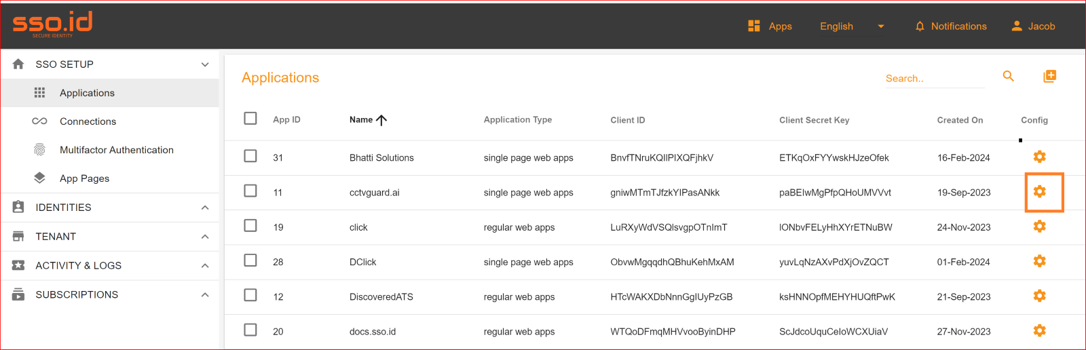Open config gear for cctvguard.ai app
1086x350 pixels.
pos(1039,192)
